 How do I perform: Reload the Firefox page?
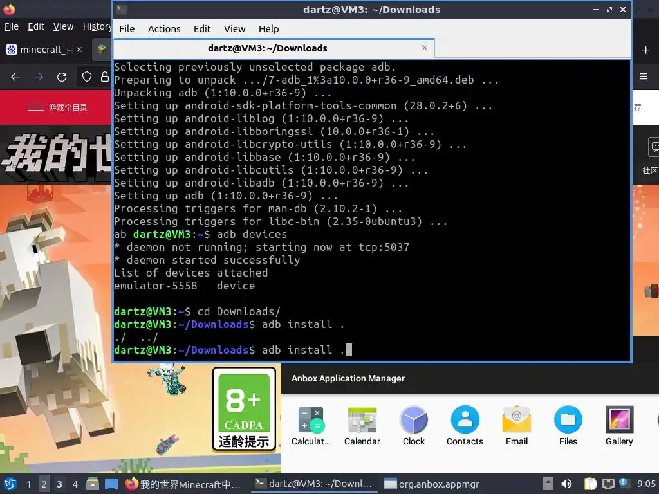(62, 77)
